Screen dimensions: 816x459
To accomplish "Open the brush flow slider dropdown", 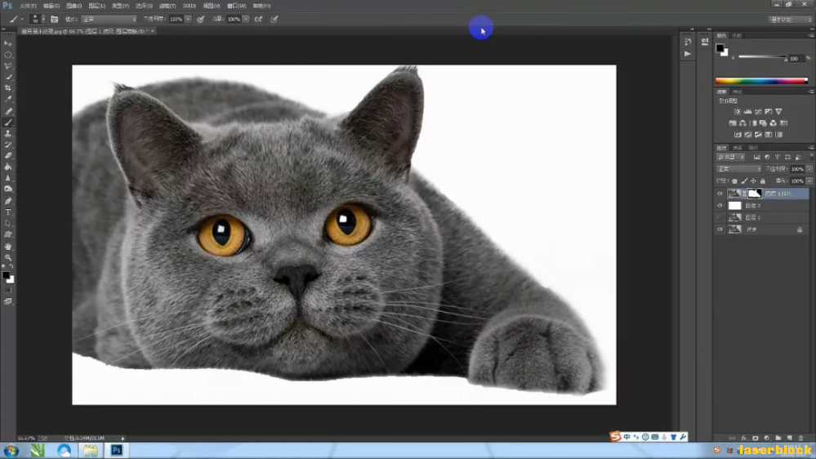I will click(x=246, y=20).
